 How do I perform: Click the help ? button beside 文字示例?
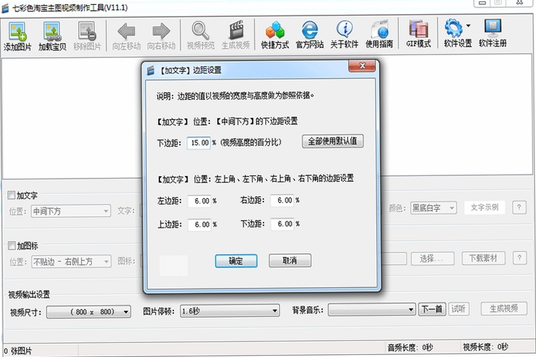coord(519,207)
